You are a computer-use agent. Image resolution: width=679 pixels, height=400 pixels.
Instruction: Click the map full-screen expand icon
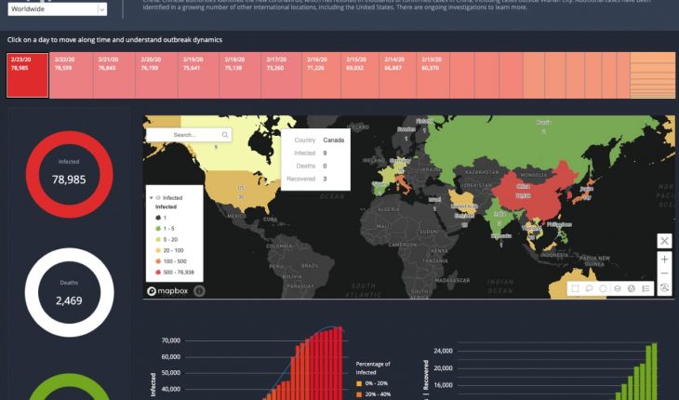click(664, 241)
